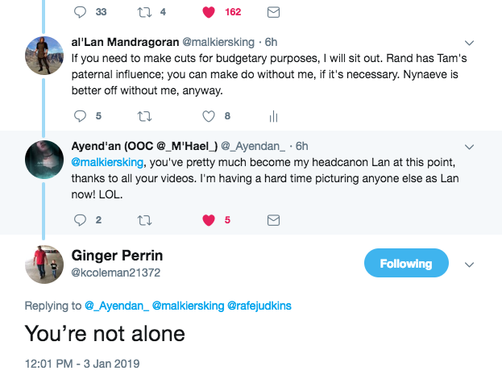502x379 pixels.
Task: Retweet al'Lan Mandragoran's tweet
Action: coord(145,115)
